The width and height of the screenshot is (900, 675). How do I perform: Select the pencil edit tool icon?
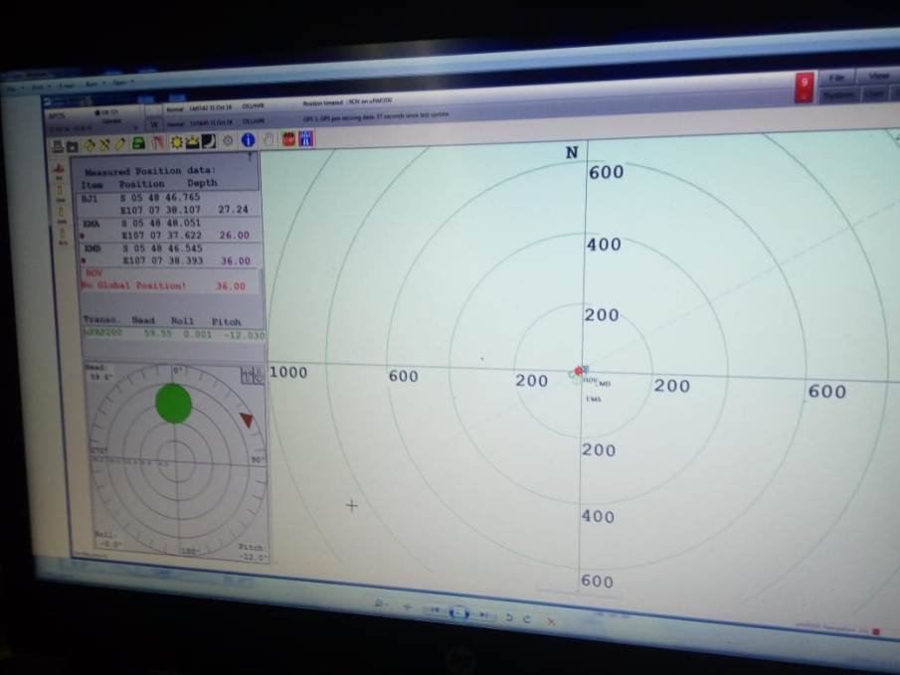pos(120,144)
